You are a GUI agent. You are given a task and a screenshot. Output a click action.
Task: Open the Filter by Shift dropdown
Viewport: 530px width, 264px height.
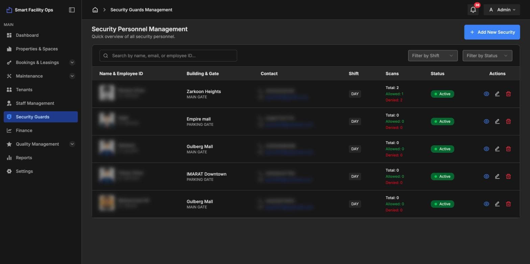coord(433,56)
